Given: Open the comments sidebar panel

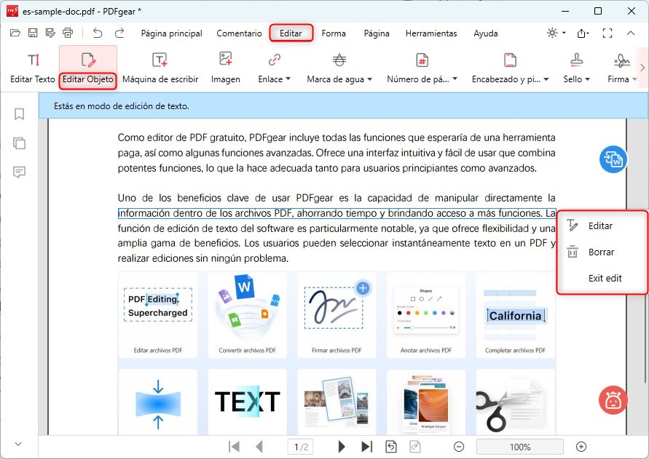Looking at the screenshot, I should click(x=19, y=172).
